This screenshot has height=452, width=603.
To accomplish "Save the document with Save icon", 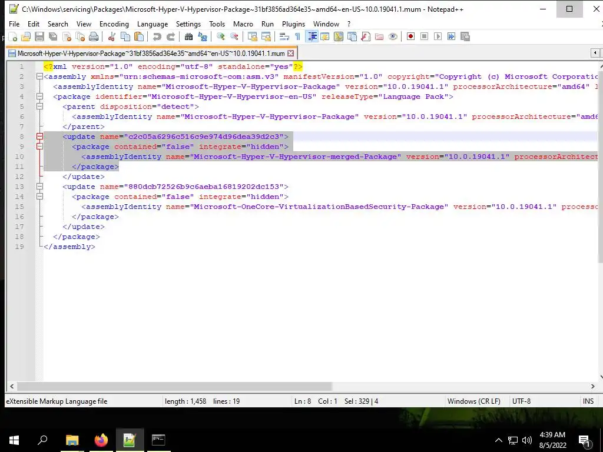I will (x=39, y=36).
